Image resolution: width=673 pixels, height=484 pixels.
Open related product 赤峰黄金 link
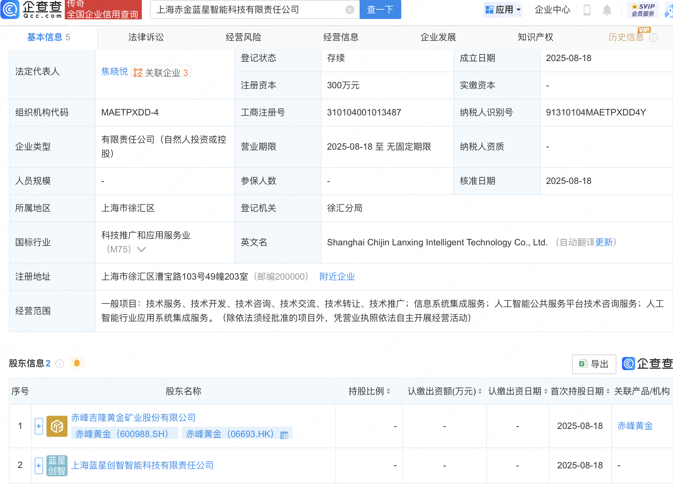pyautogui.click(x=635, y=426)
